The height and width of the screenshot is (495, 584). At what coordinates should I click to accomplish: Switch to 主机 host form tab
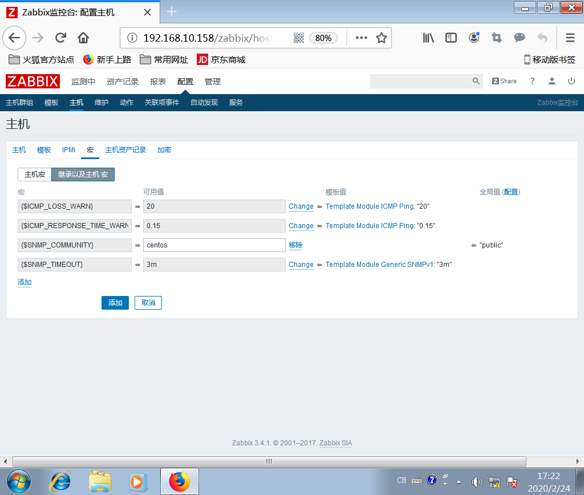click(19, 150)
